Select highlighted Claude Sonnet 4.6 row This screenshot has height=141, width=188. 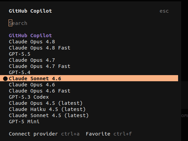[89, 79]
